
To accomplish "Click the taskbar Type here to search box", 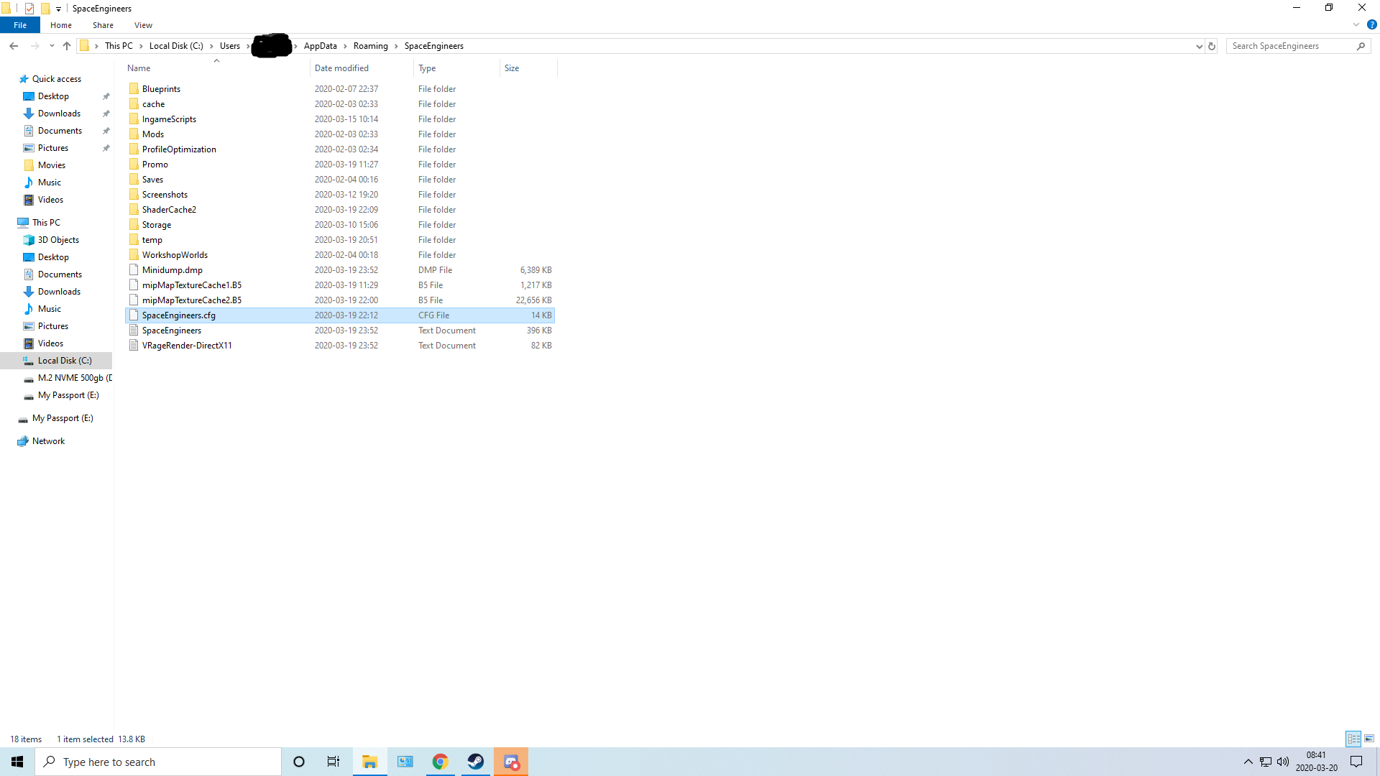I will [158, 762].
